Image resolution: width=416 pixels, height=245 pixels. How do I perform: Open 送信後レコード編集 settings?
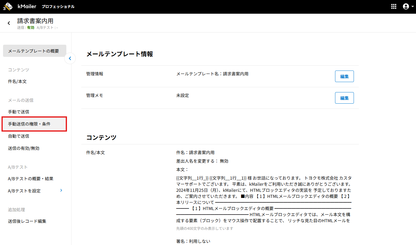pos(27,221)
